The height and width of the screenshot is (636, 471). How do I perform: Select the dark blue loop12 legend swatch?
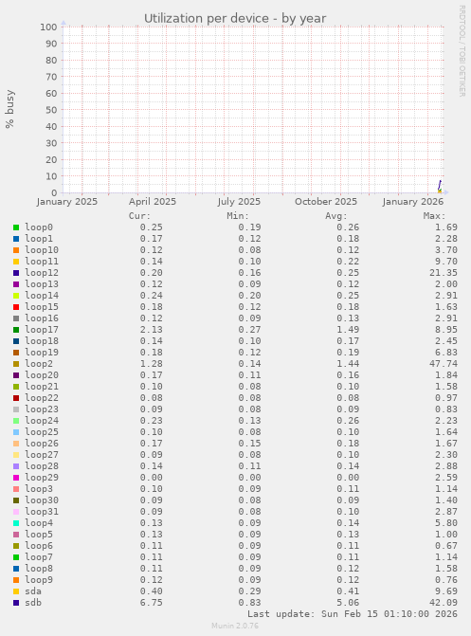click(x=16, y=273)
